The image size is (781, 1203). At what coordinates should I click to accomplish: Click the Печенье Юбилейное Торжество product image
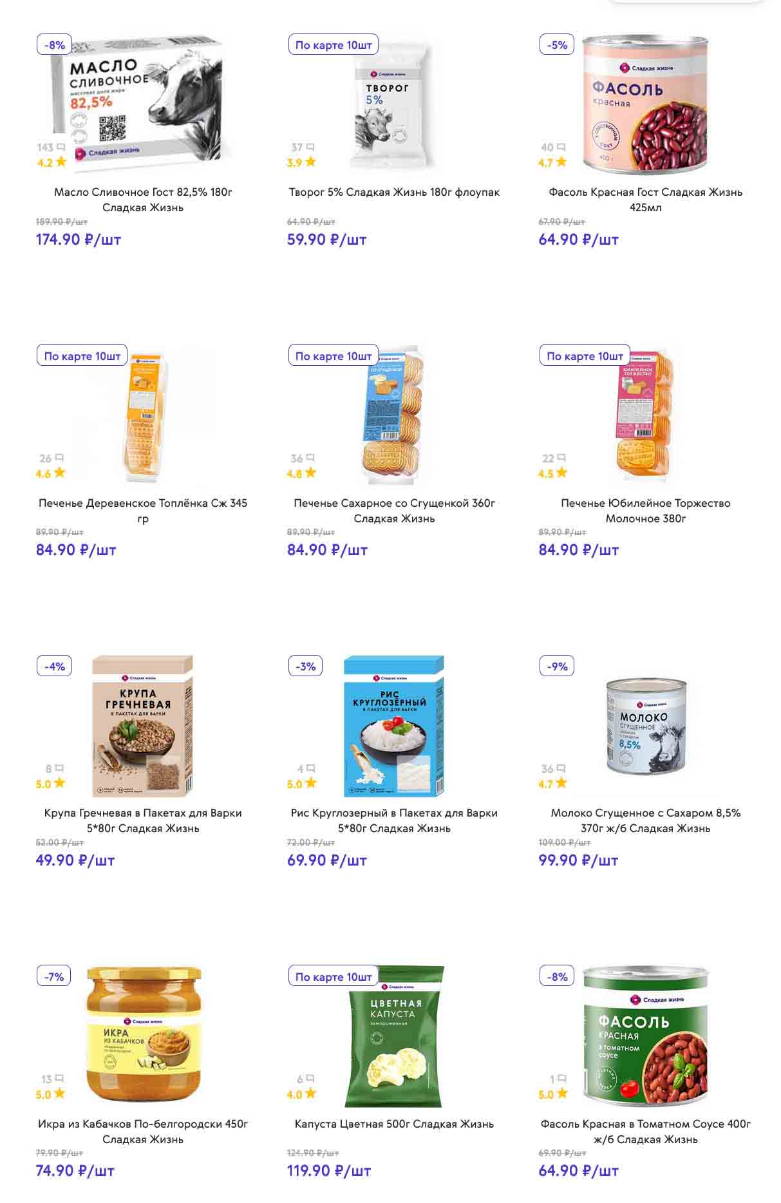coord(645,415)
